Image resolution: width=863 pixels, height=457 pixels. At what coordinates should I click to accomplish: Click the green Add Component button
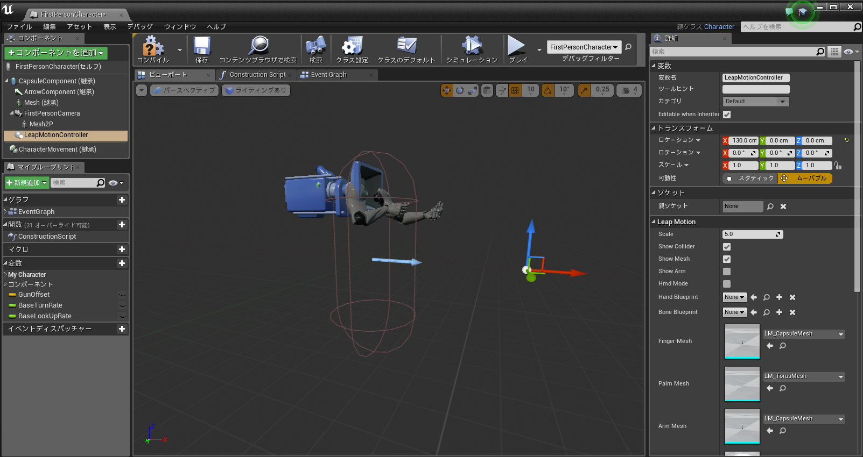click(x=56, y=53)
